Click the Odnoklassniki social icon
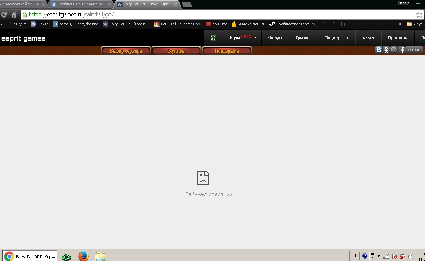 (386, 50)
